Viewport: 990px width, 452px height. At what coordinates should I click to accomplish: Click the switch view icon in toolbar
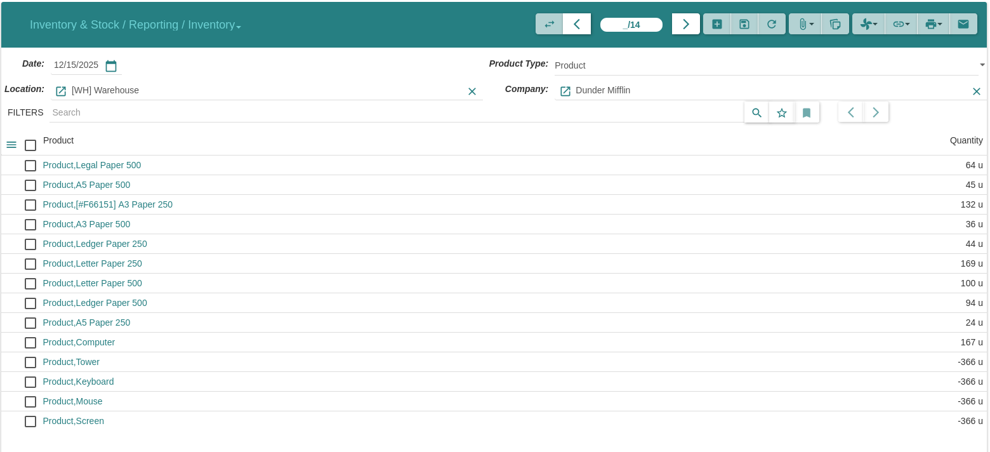pos(549,24)
